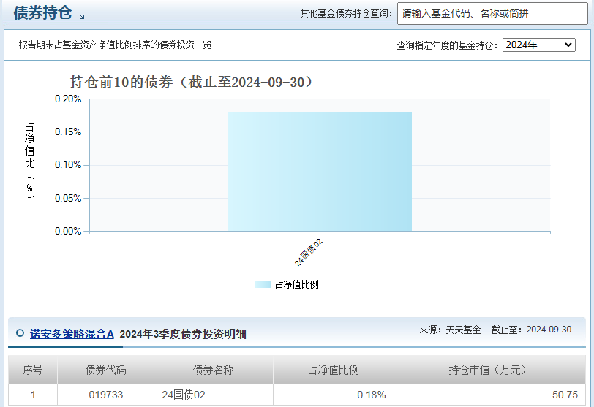Click the 2024年3季度债券投资明细 title

pos(183,334)
